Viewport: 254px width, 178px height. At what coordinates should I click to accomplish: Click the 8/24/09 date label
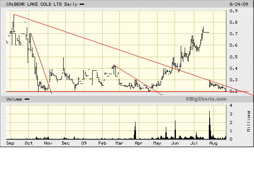click(x=239, y=4)
